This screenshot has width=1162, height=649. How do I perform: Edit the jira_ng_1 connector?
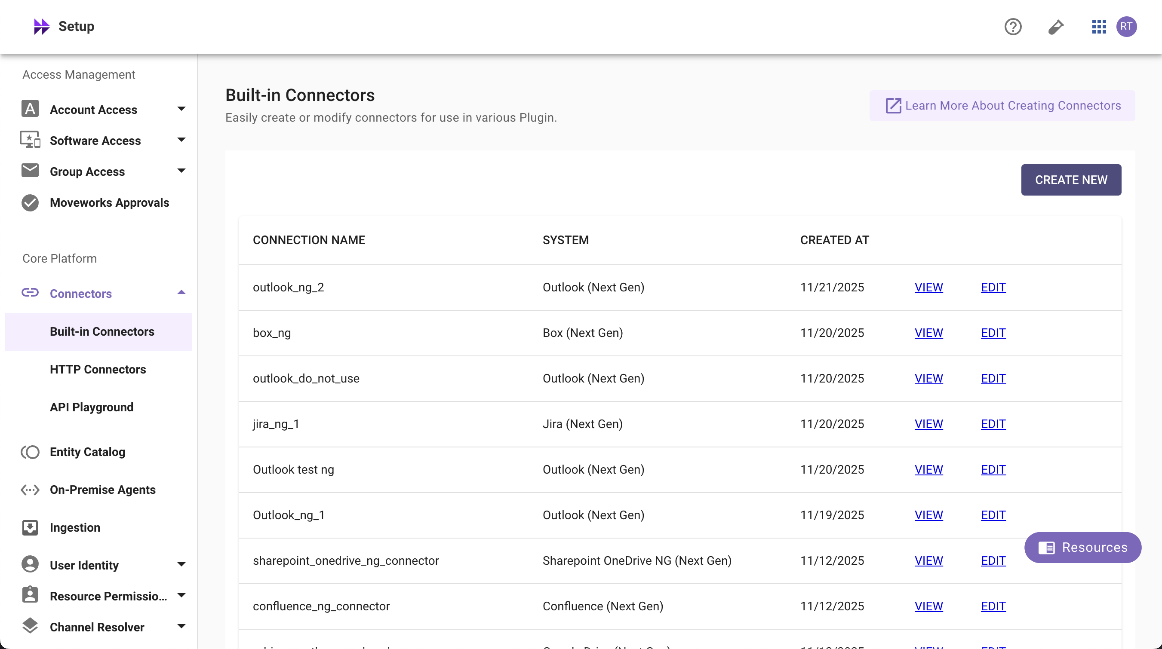(993, 424)
